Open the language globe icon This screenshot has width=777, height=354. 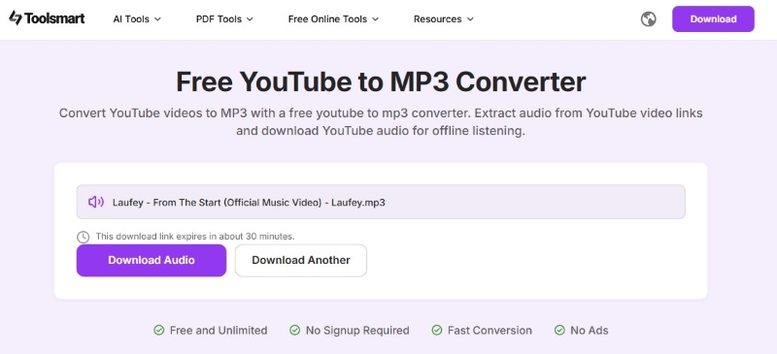tap(648, 18)
